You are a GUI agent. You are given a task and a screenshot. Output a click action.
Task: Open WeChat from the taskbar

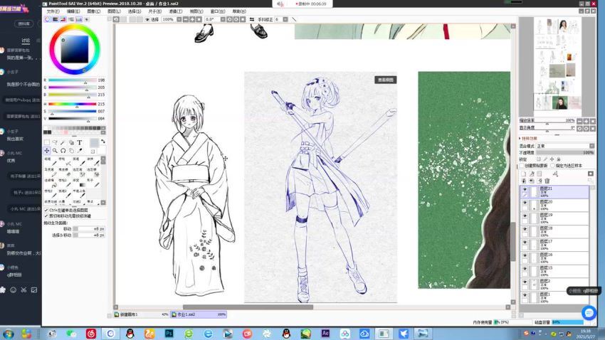pyautogui.click(x=71, y=334)
